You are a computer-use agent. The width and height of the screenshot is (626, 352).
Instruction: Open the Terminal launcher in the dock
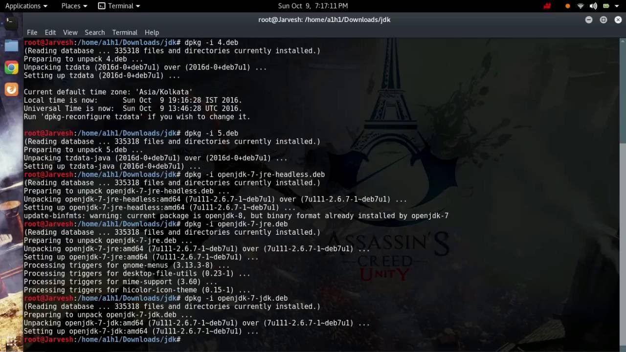coord(11,22)
